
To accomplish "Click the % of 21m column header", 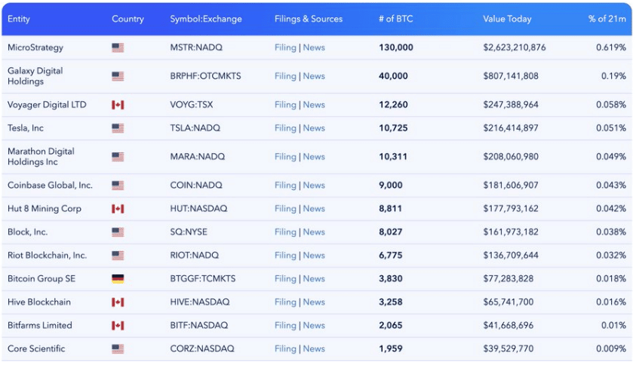I will 607,19.
